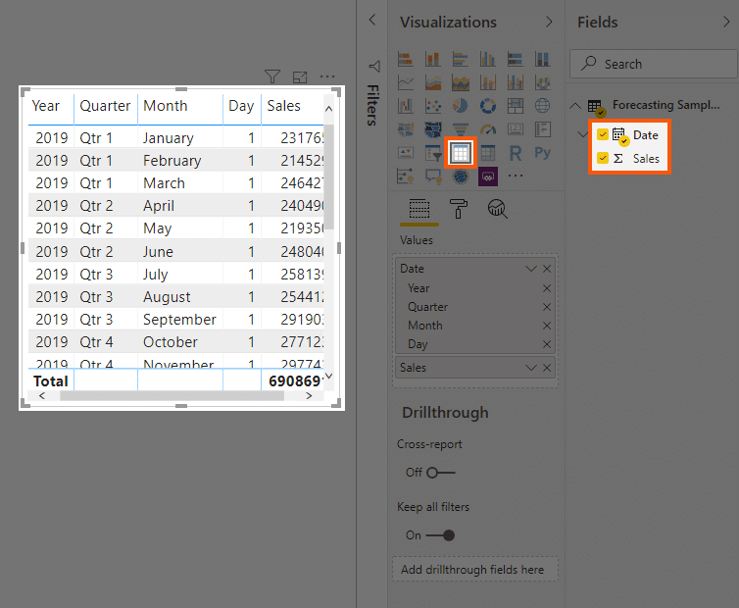Open the Analytics magnifier tab
The image size is (739, 608).
[497, 209]
